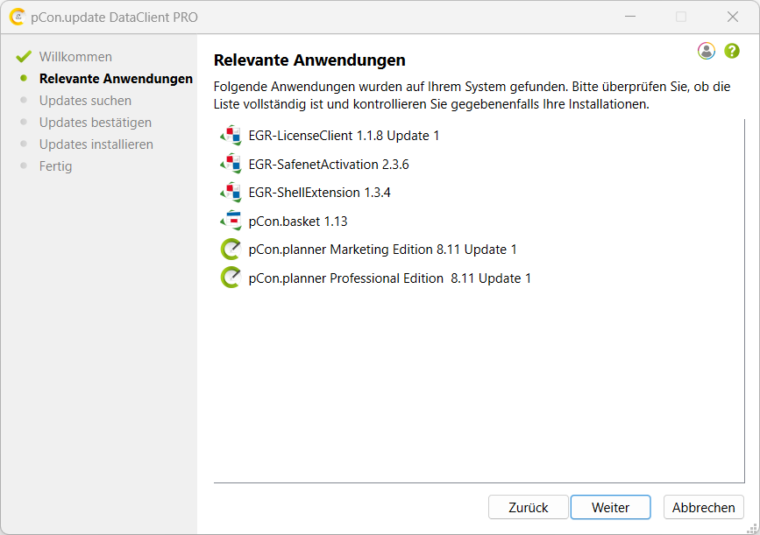
Task: Click the EGR-ShellExtension application icon
Action: point(231,193)
